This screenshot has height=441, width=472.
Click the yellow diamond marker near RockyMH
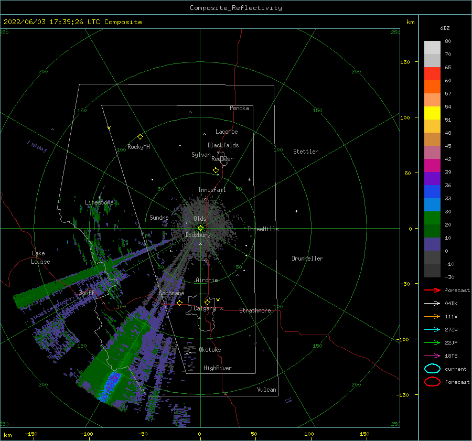[x=140, y=137]
